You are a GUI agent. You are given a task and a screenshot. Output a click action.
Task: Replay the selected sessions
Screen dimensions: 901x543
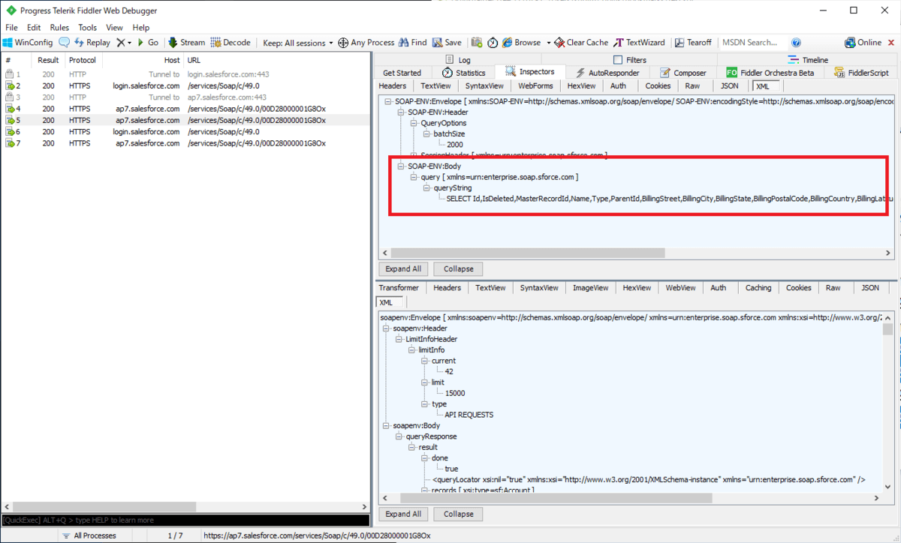click(92, 43)
